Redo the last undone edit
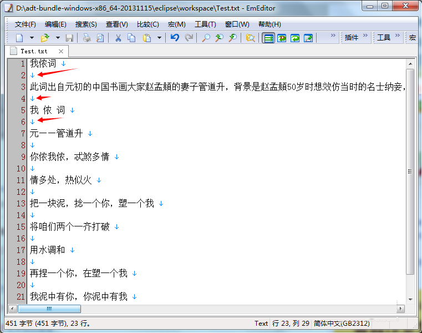 [189, 38]
